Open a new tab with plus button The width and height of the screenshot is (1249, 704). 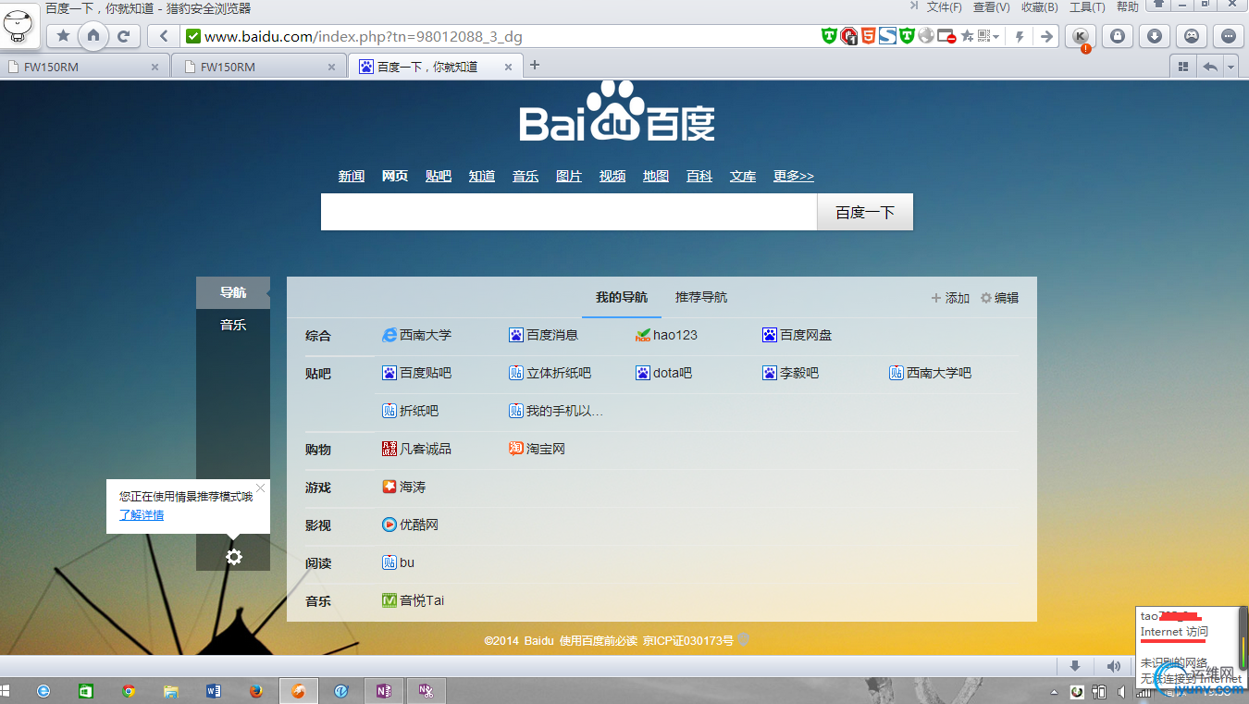[x=534, y=65]
